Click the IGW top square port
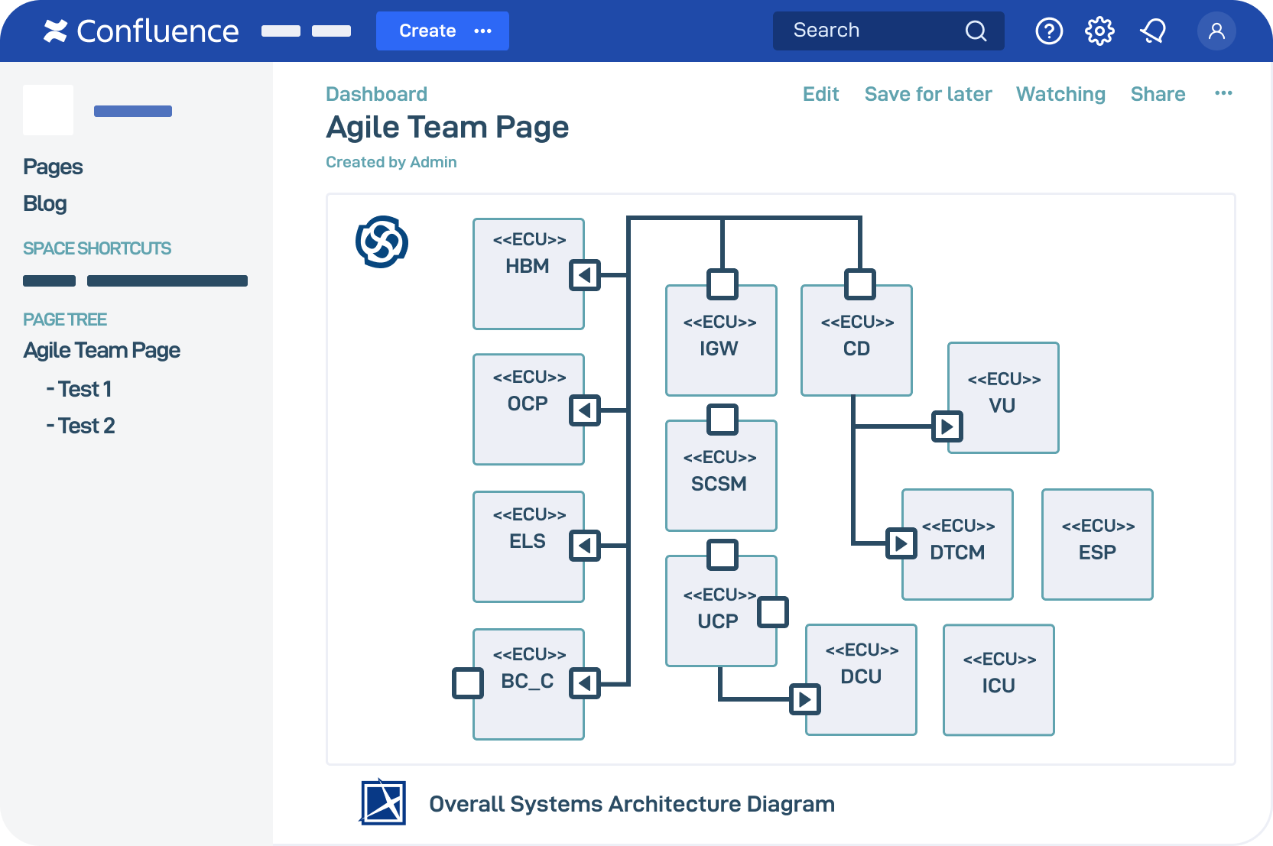This screenshot has height=846, width=1273. pyautogui.click(x=723, y=284)
